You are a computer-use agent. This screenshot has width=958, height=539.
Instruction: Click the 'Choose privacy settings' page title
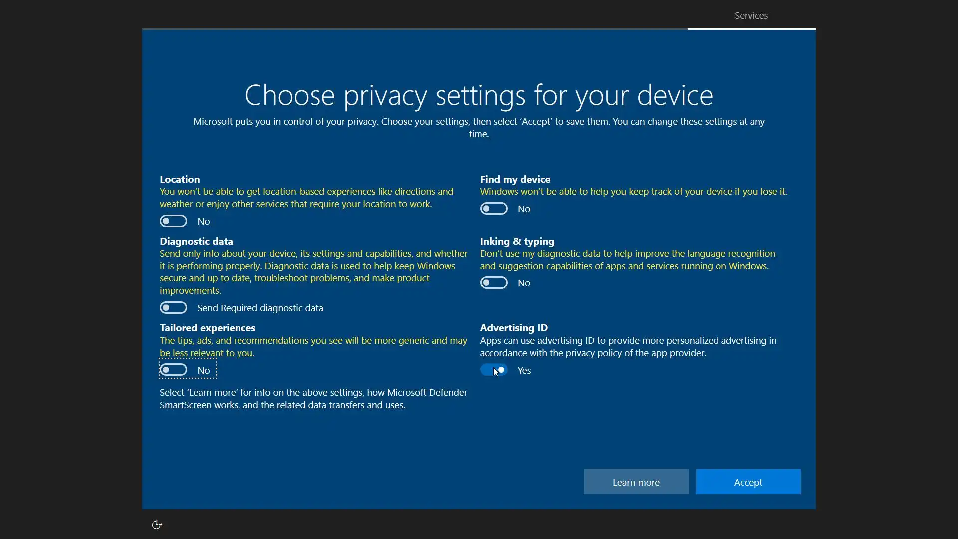[479, 95]
